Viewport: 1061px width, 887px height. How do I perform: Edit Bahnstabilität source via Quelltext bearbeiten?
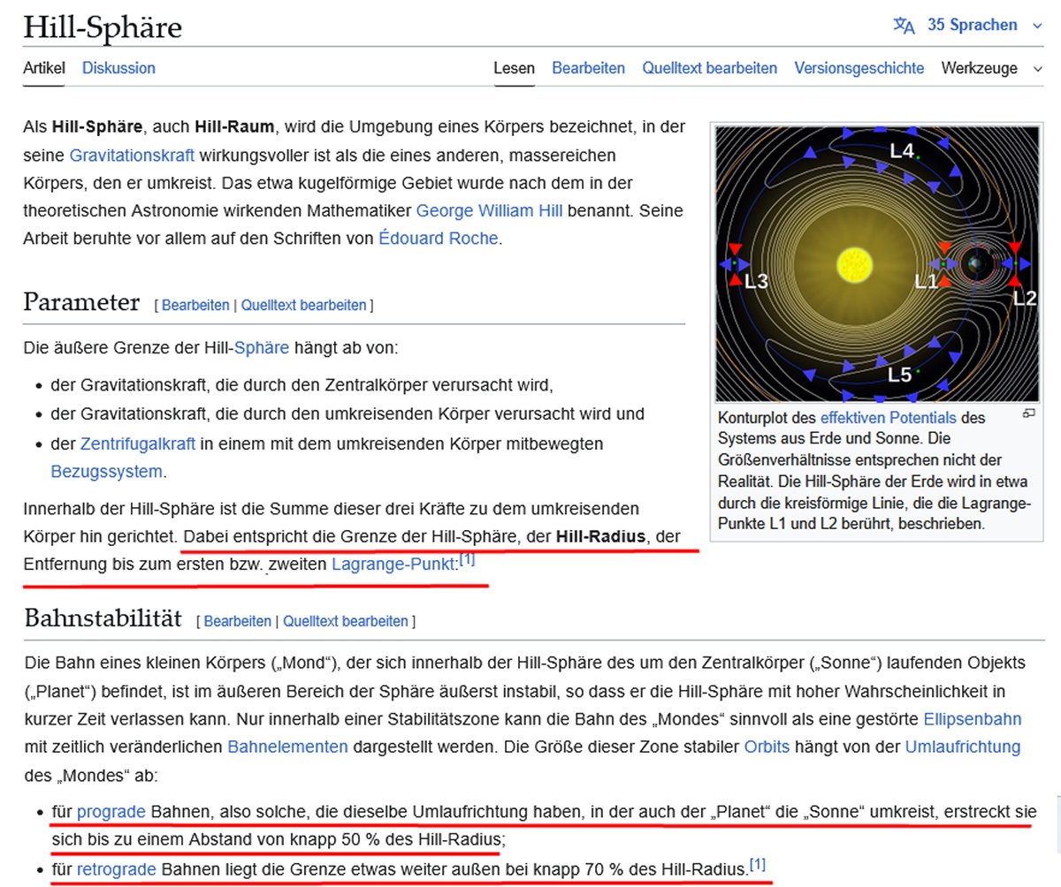click(346, 621)
